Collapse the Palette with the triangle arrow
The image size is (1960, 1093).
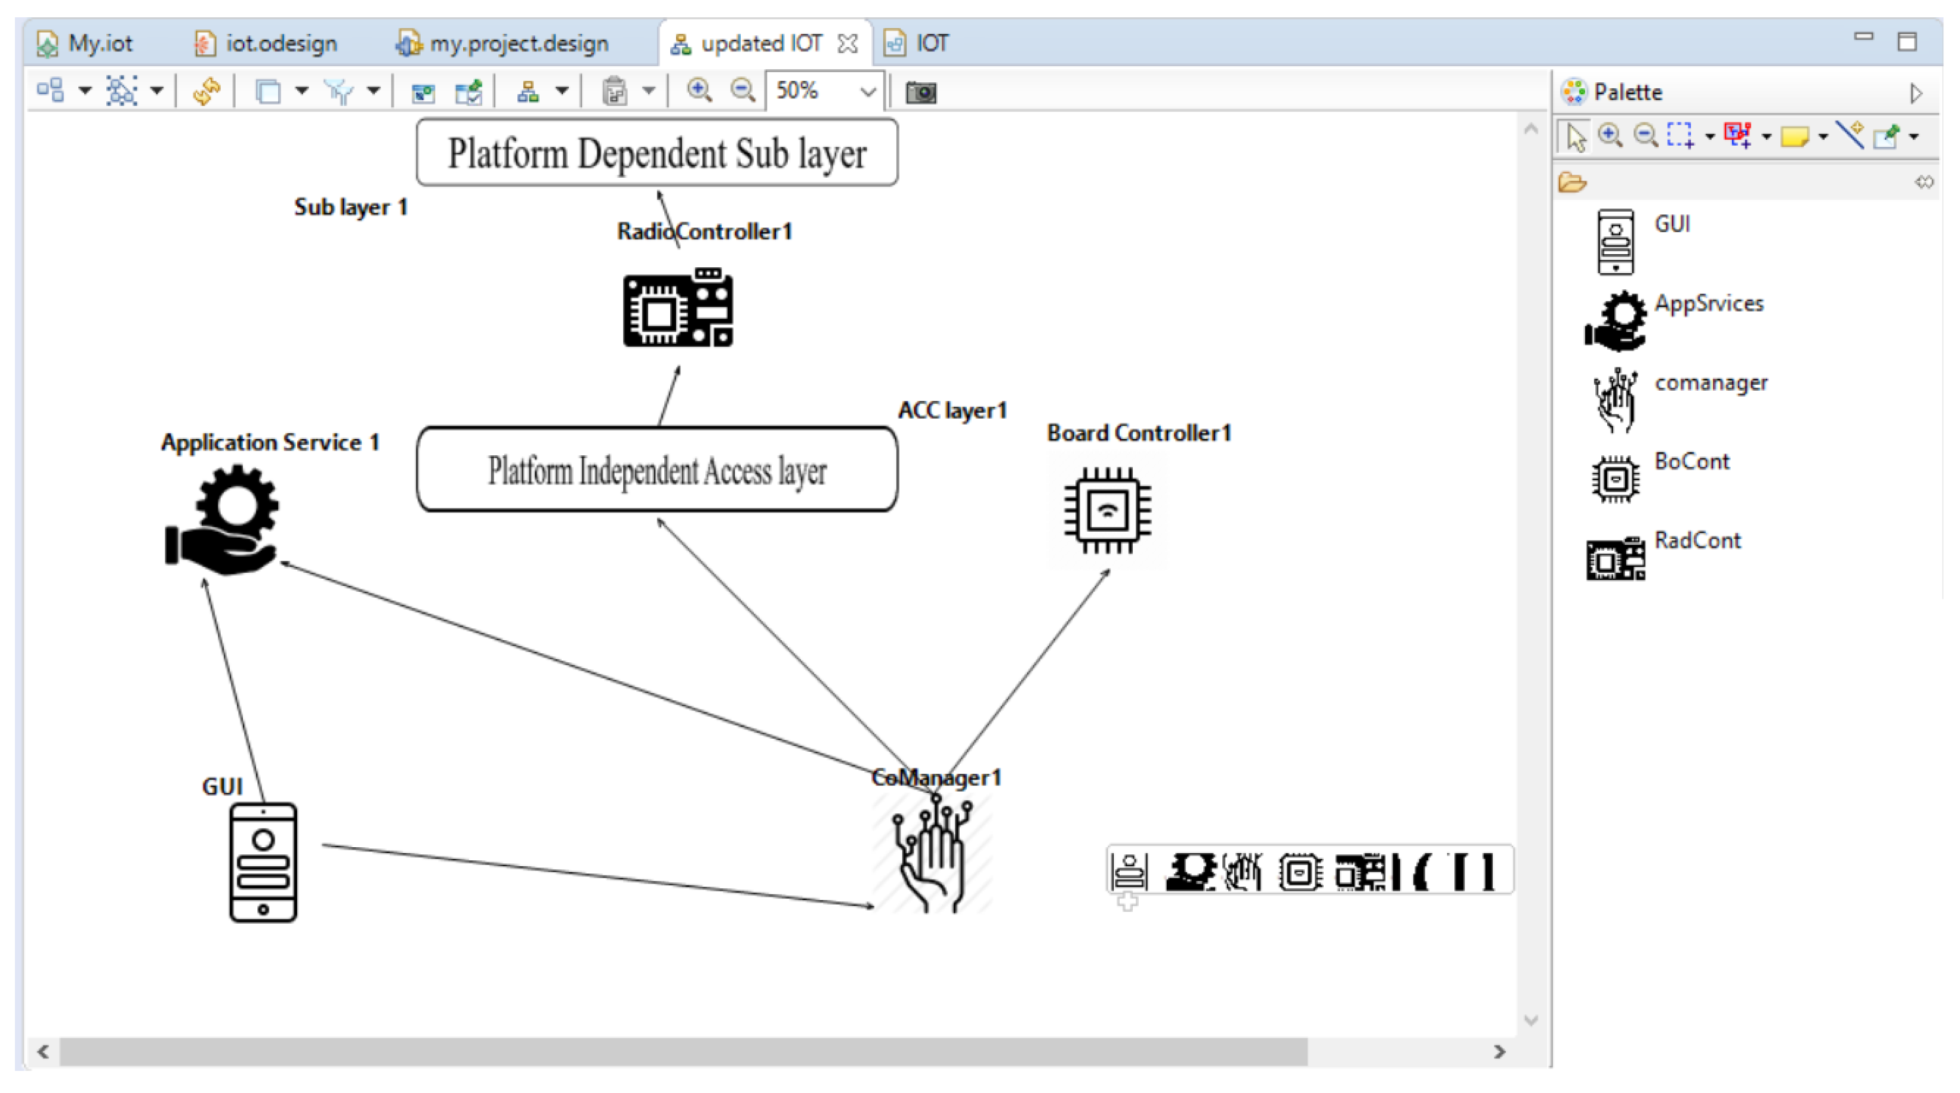[x=1916, y=93]
